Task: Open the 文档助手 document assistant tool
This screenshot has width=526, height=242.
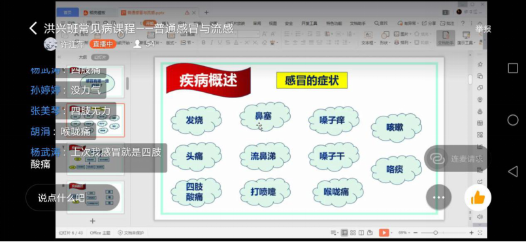Action: pos(446,37)
